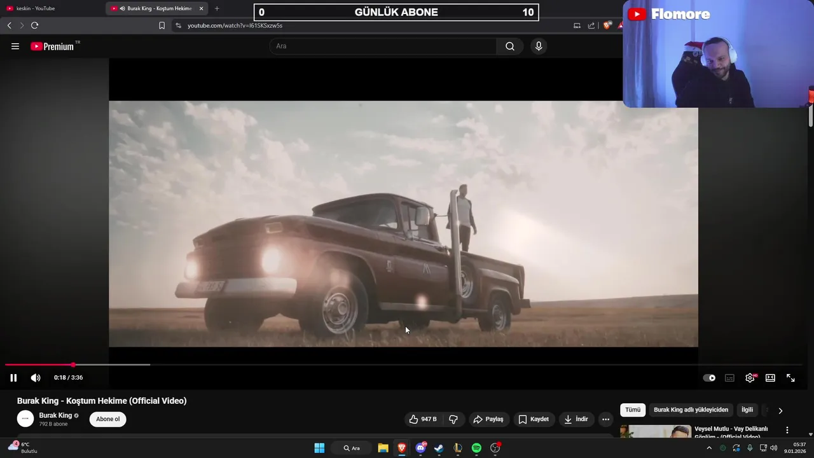This screenshot has width=814, height=458.
Task: Share this page from address bar
Action: click(591, 25)
